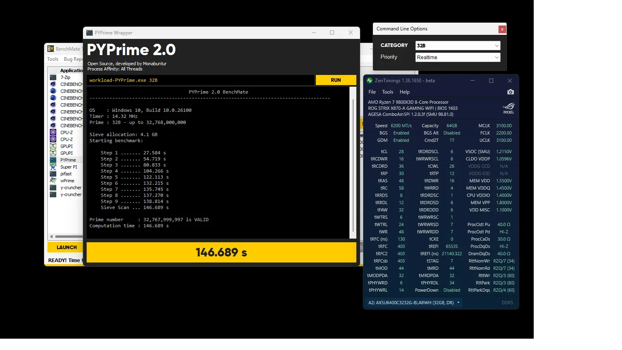Open the Tools menu in BenchMate
Screen dimensions: 622x350
click(53, 59)
